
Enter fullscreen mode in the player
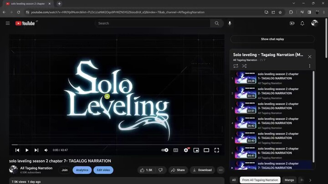(x=217, y=150)
